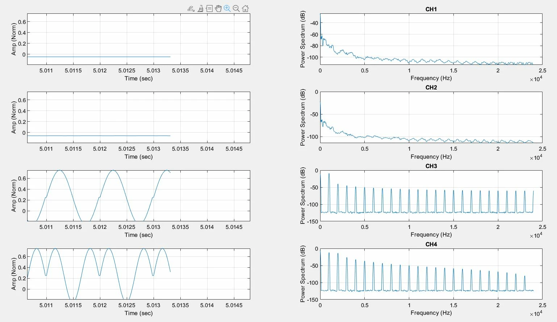The width and height of the screenshot is (557, 322).
Task: Select the Pan hand tool
Action: [218, 8]
